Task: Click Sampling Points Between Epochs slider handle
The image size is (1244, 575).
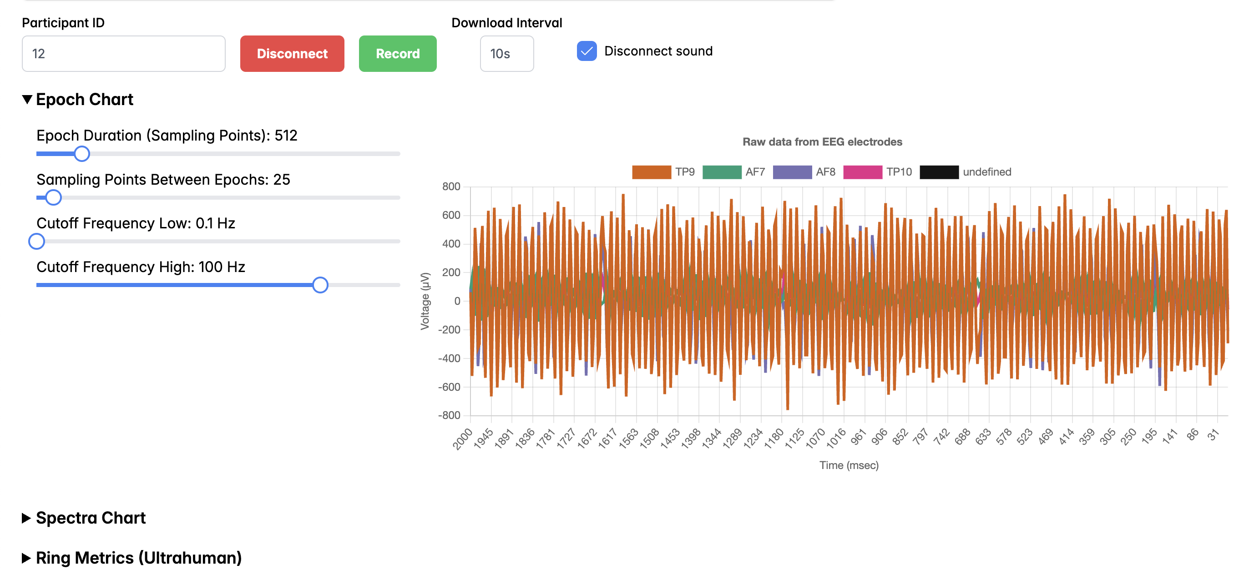Action: [x=53, y=197]
